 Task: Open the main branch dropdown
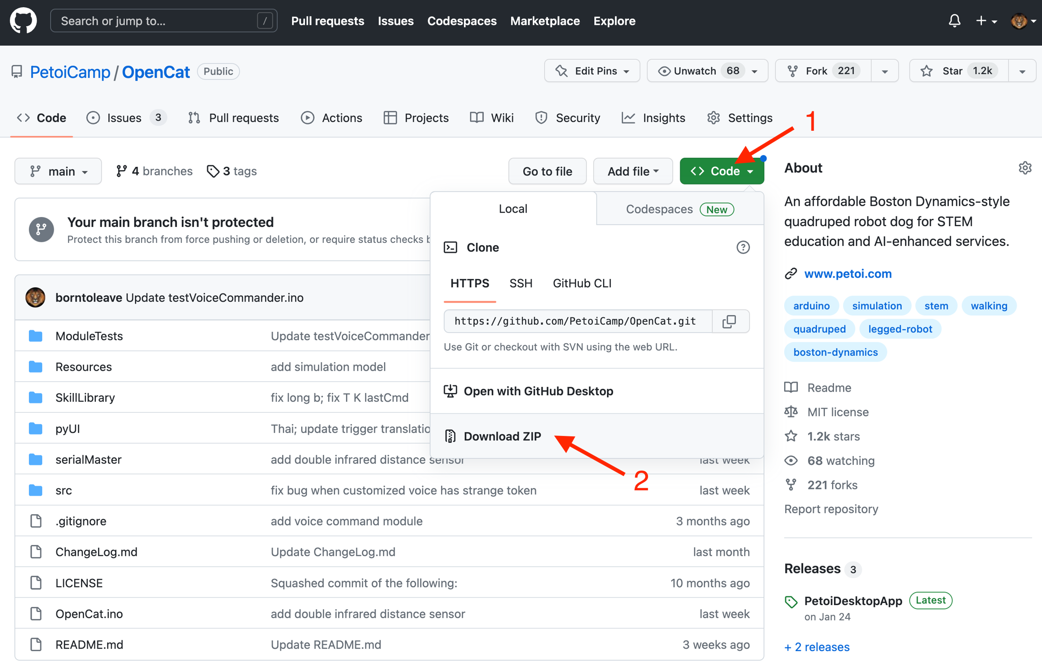tap(58, 171)
